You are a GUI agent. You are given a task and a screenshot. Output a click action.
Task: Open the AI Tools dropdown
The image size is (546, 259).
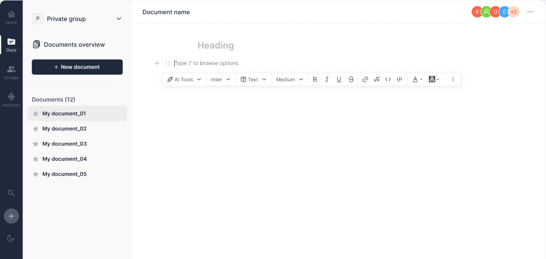pyautogui.click(x=184, y=79)
